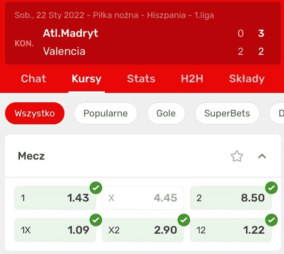The height and width of the screenshot is (254, 284).
Task: Open the H2H tab
Action: [x=192, y=79]
